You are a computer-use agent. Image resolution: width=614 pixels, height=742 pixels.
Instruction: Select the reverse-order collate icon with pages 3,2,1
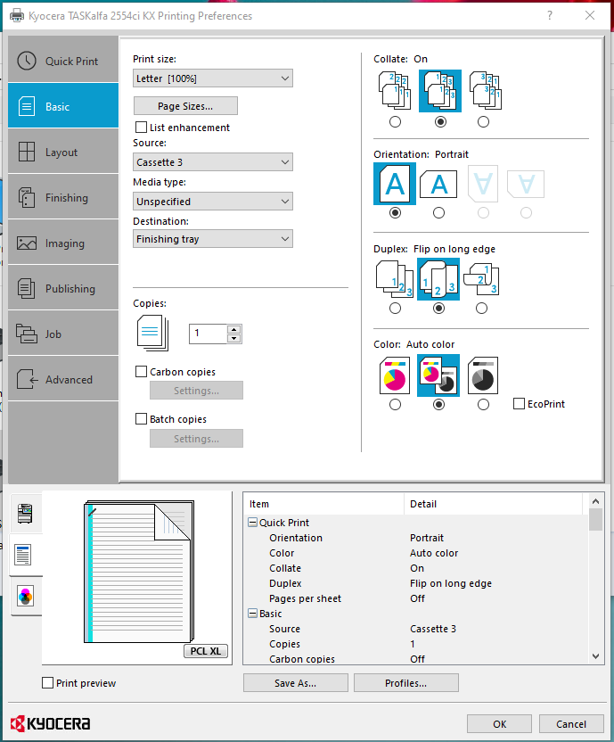pos(485,91)
